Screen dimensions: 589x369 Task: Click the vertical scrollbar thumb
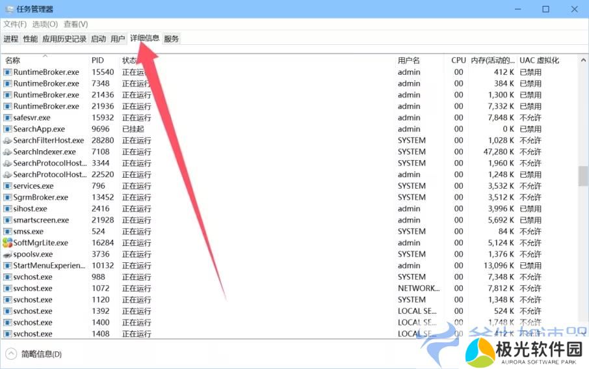(582, 176)
